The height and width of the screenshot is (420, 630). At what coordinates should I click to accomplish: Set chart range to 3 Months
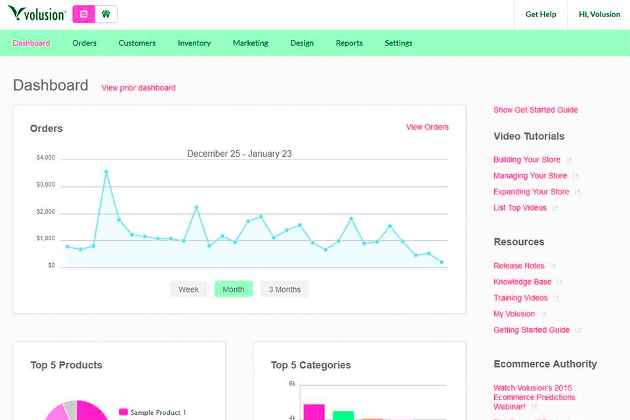tap(284, 289)
